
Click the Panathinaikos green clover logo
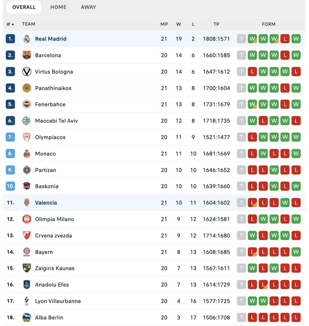[x=27, y=88]
